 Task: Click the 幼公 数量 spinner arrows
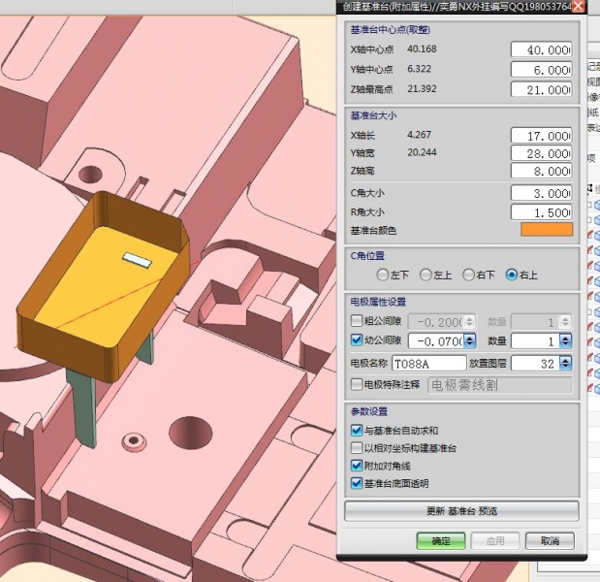(565, 340)
